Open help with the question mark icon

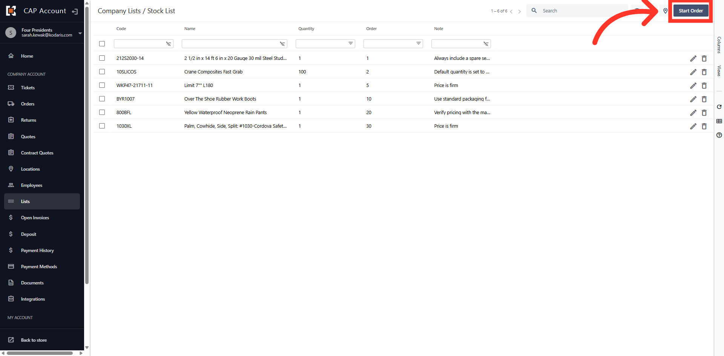pyautogui.click(x=719, y=135)
